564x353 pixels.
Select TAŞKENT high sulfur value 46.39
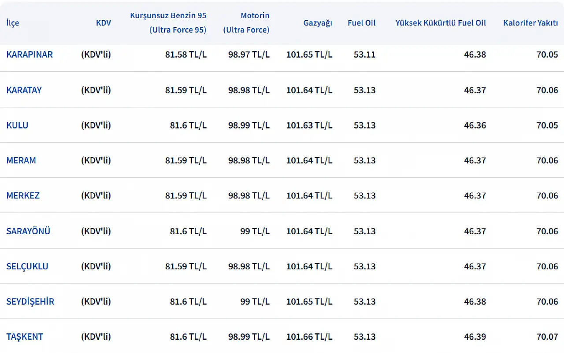point(475,337)
